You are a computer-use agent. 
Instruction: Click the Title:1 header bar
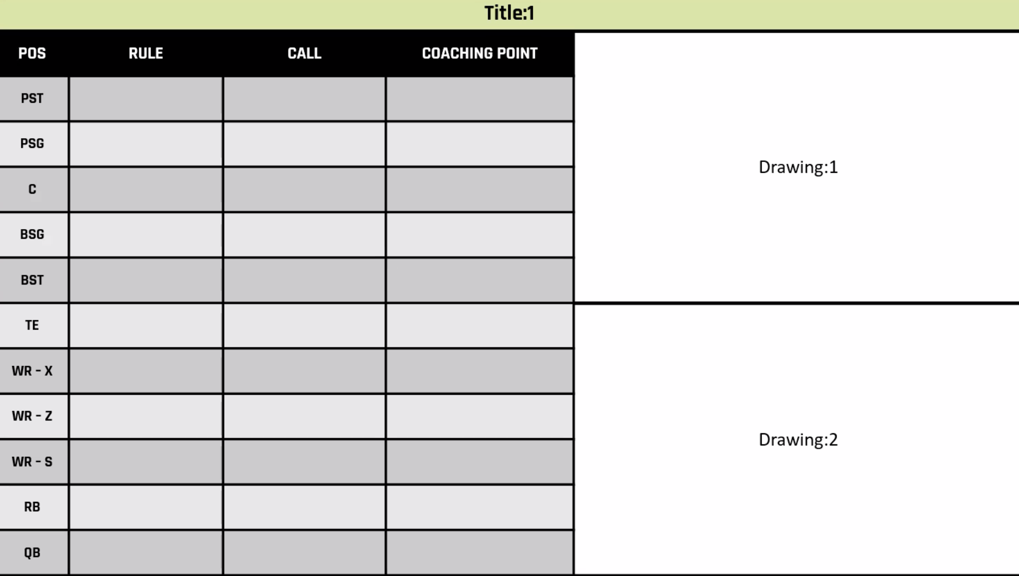pyautogui.click(x=510, y=14)
